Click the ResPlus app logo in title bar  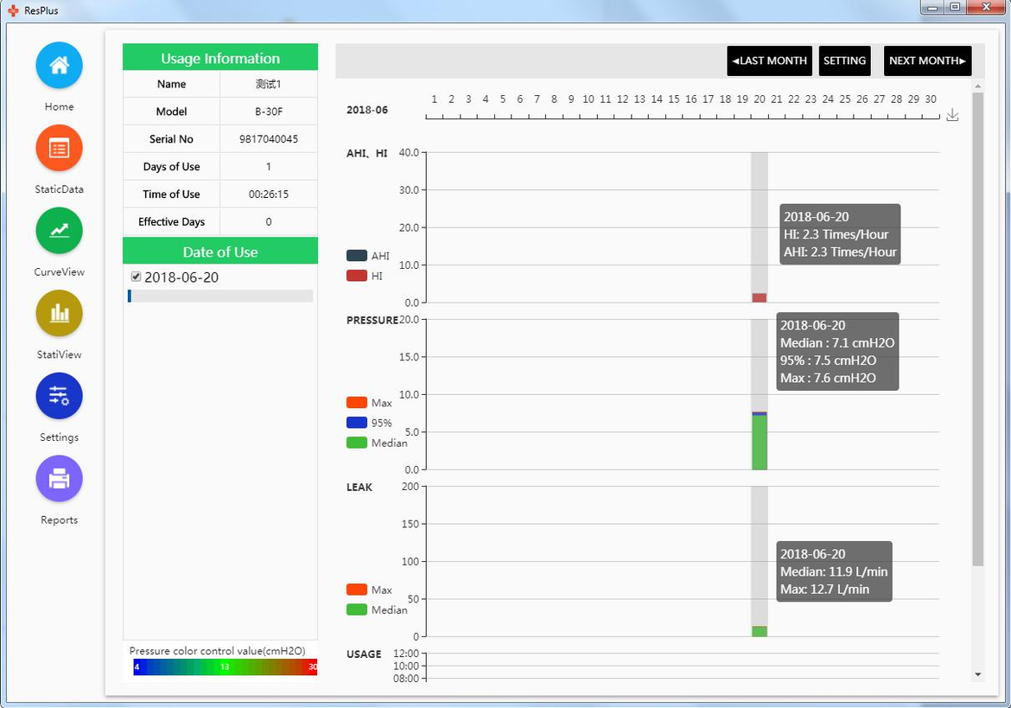pyautogui.click(x=13, y=10)
